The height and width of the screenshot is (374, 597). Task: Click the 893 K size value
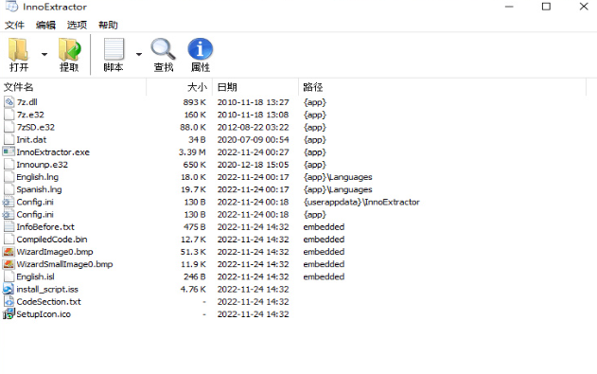pyautogui.click(x=194, y=102)
